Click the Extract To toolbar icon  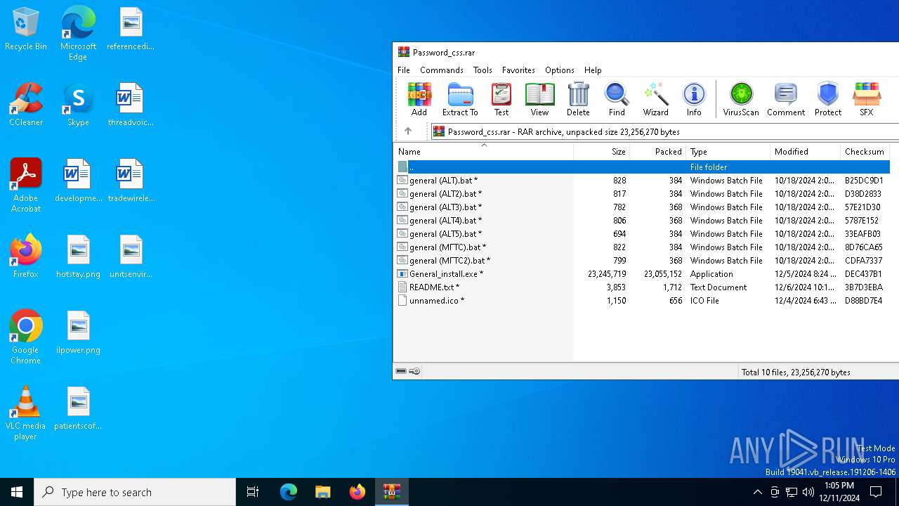[x=460, y=99]
